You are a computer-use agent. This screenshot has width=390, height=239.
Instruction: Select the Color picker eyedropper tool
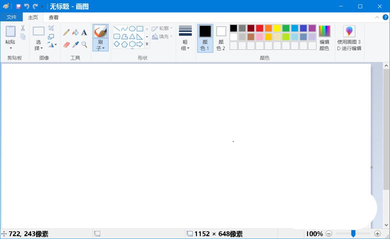[x=75, y=45]
